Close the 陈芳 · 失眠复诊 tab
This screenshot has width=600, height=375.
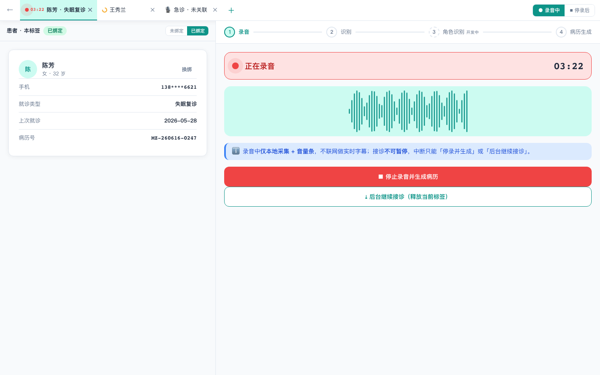tap(90, 10)
